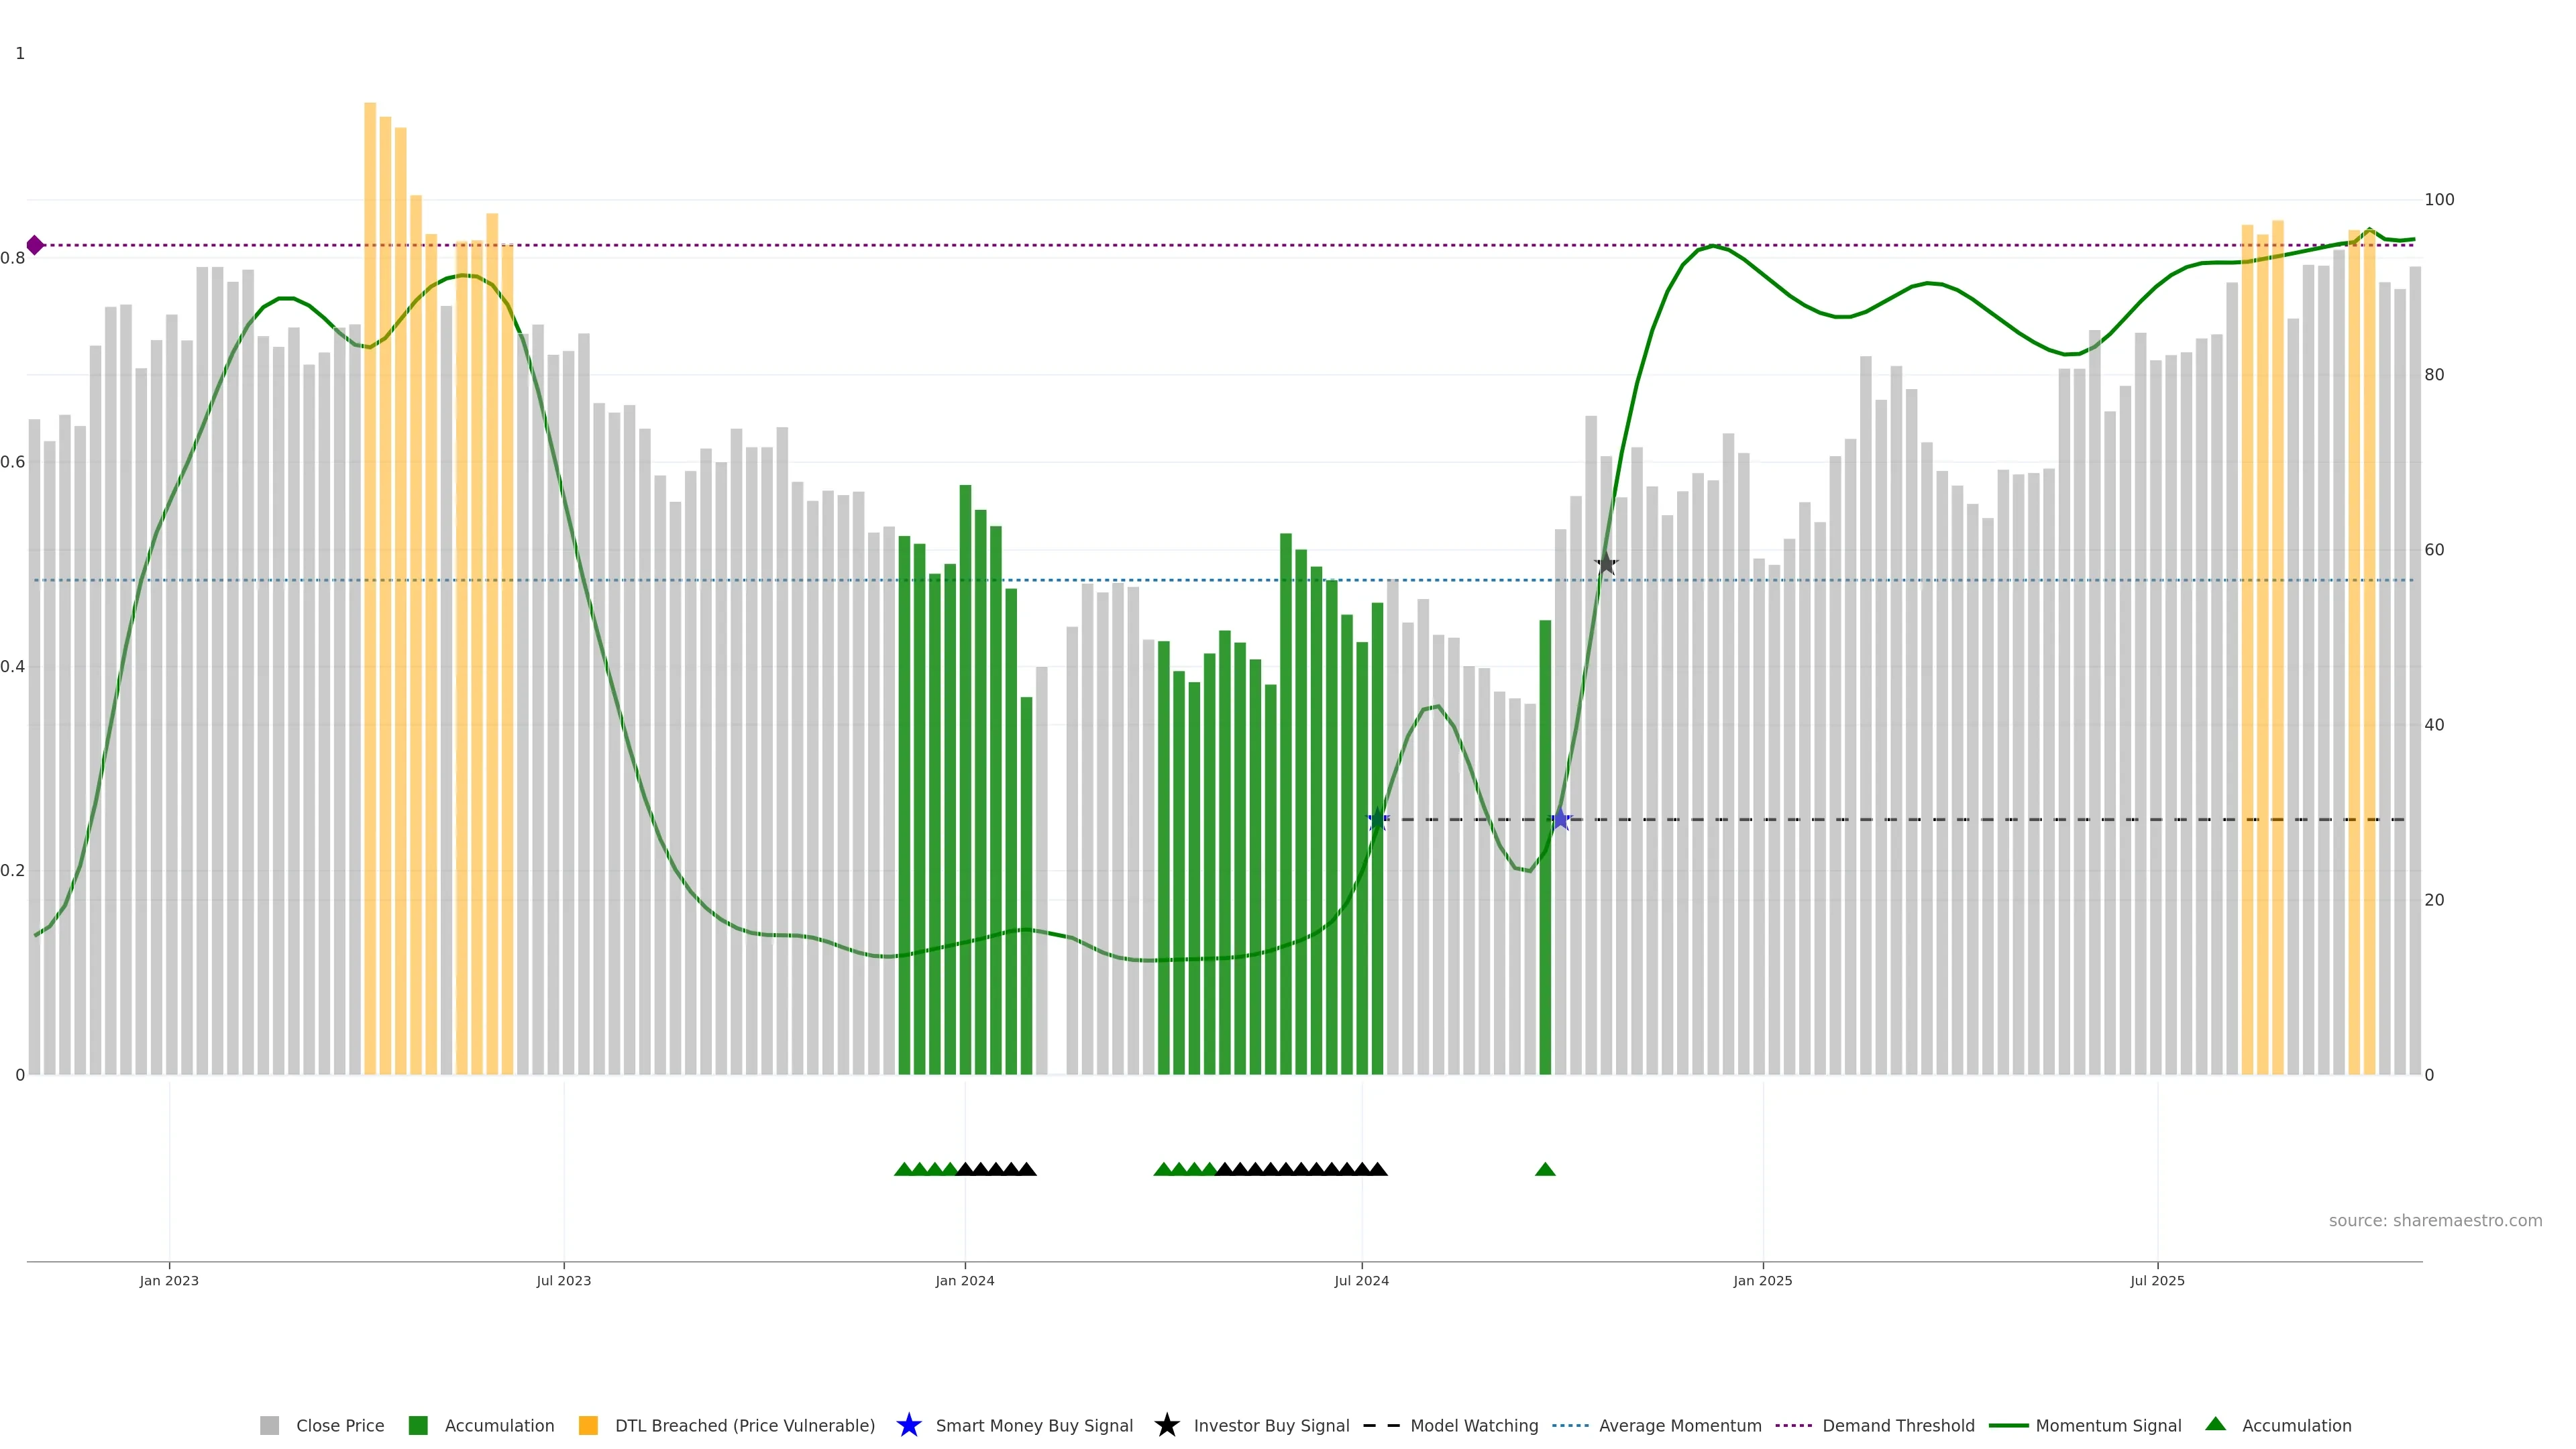Click the green Accumulation square legend swatch

418,1426
